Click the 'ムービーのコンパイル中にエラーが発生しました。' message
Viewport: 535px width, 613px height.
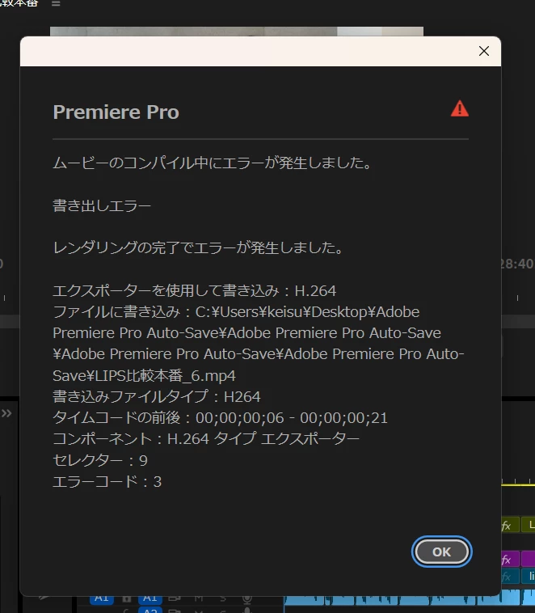tap(213, 163)
